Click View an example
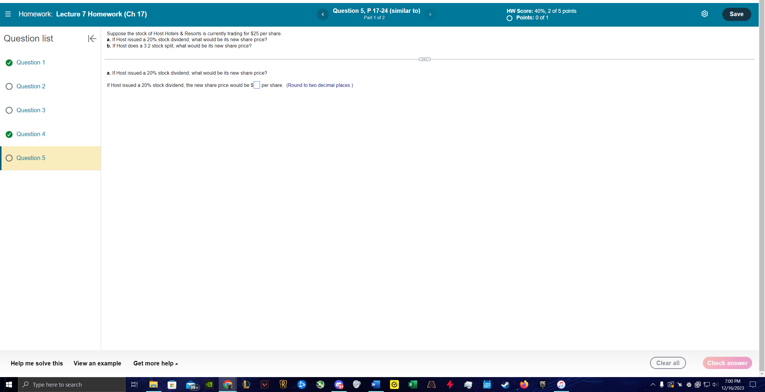 97,363
